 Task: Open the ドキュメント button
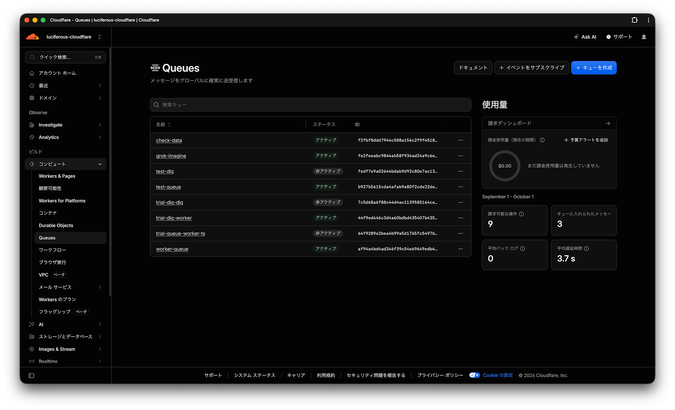pos(473,68)
